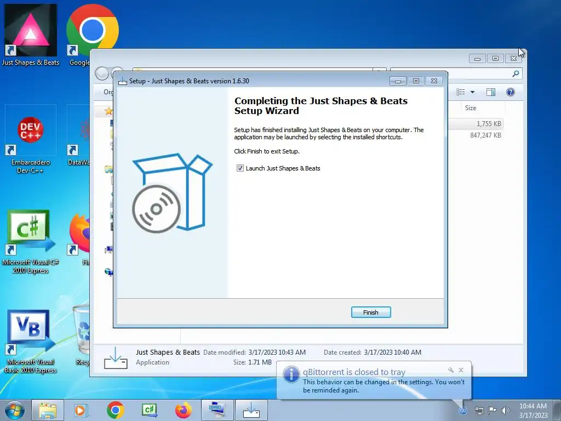Click the Explorer change view icon

[x=460, y=92]
